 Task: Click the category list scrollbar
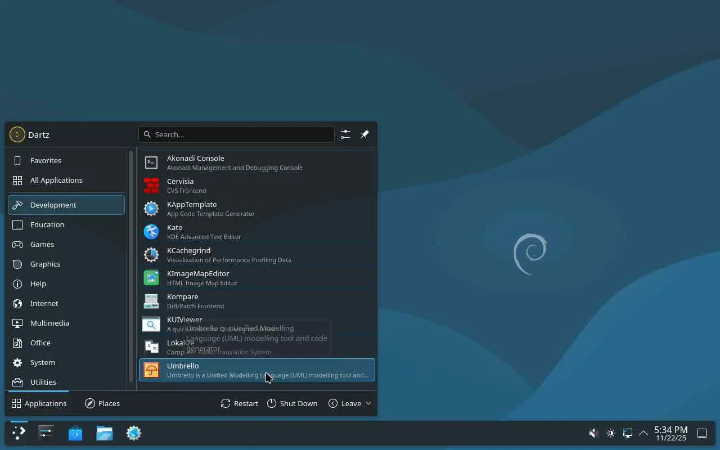coord(131,267)
